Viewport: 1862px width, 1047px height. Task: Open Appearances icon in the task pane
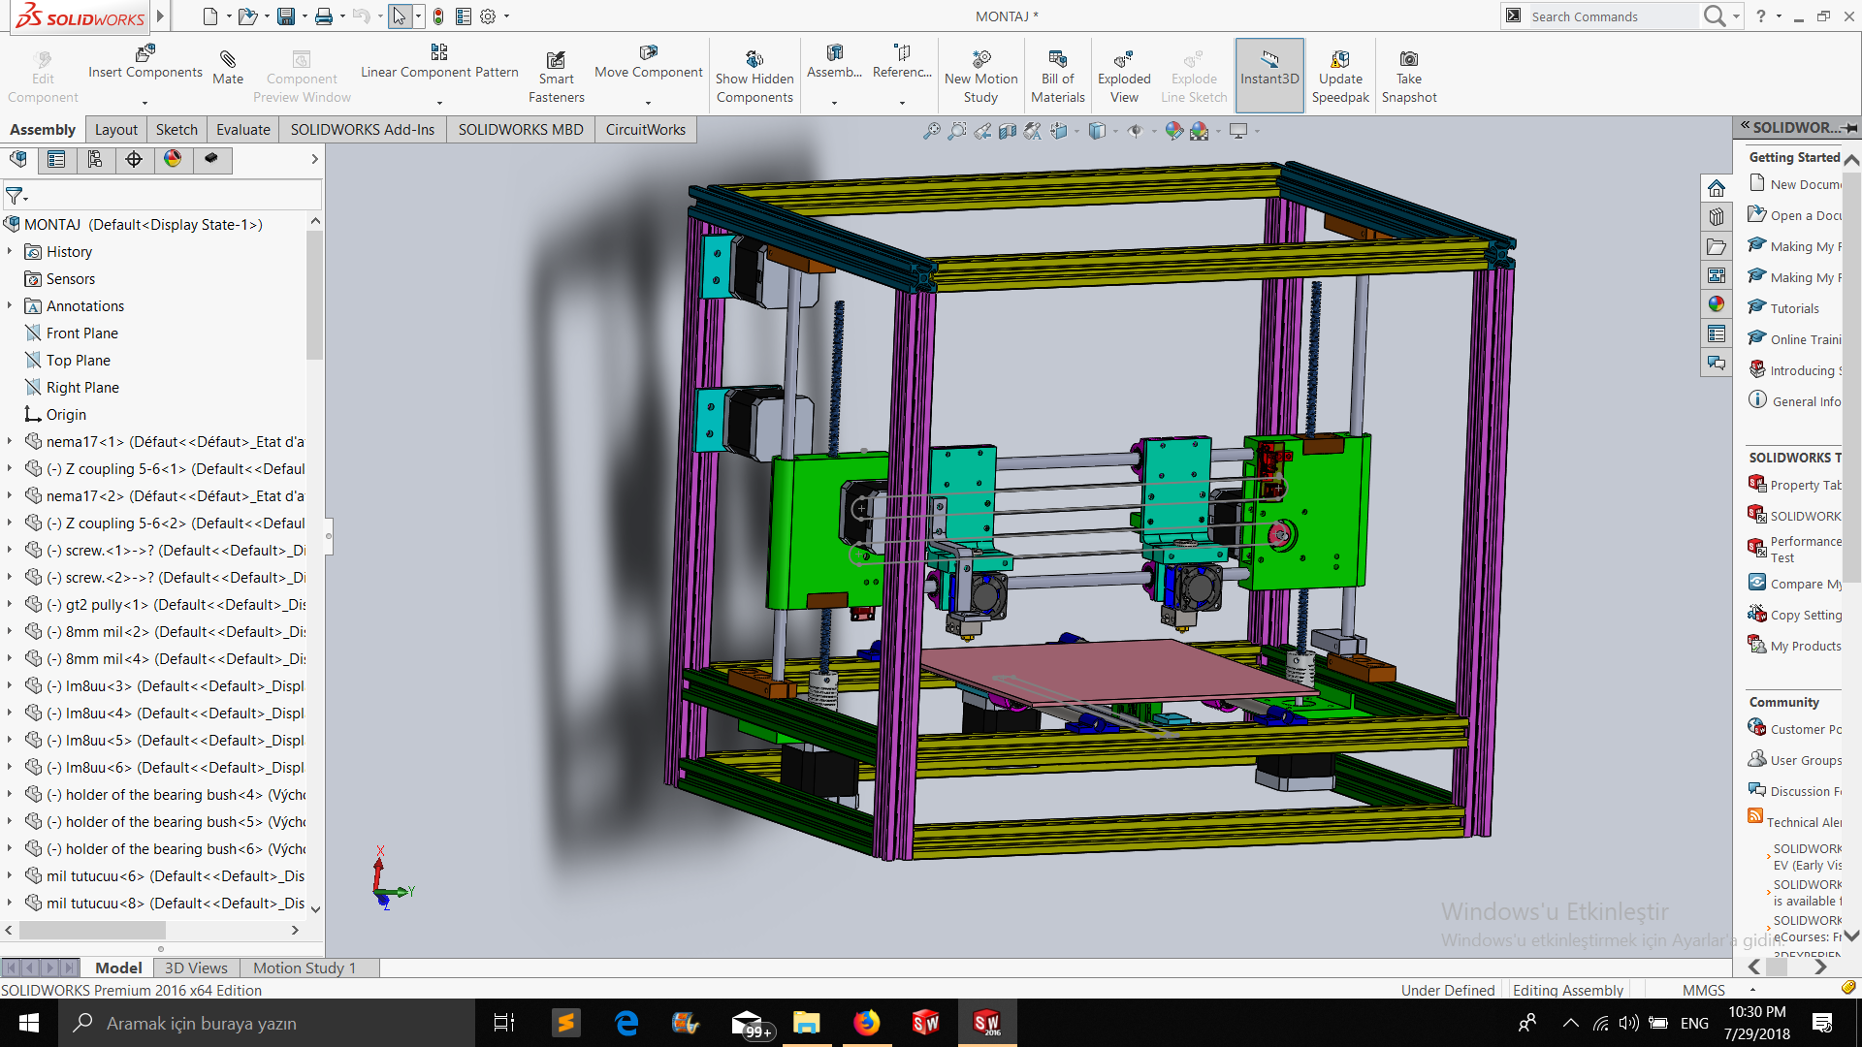tap(1717, 304)
